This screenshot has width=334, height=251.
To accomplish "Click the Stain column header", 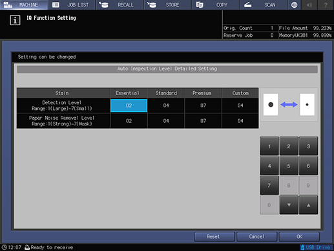I will click(63, 93).
